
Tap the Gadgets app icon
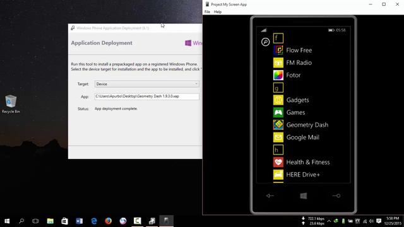pos(278,100)
